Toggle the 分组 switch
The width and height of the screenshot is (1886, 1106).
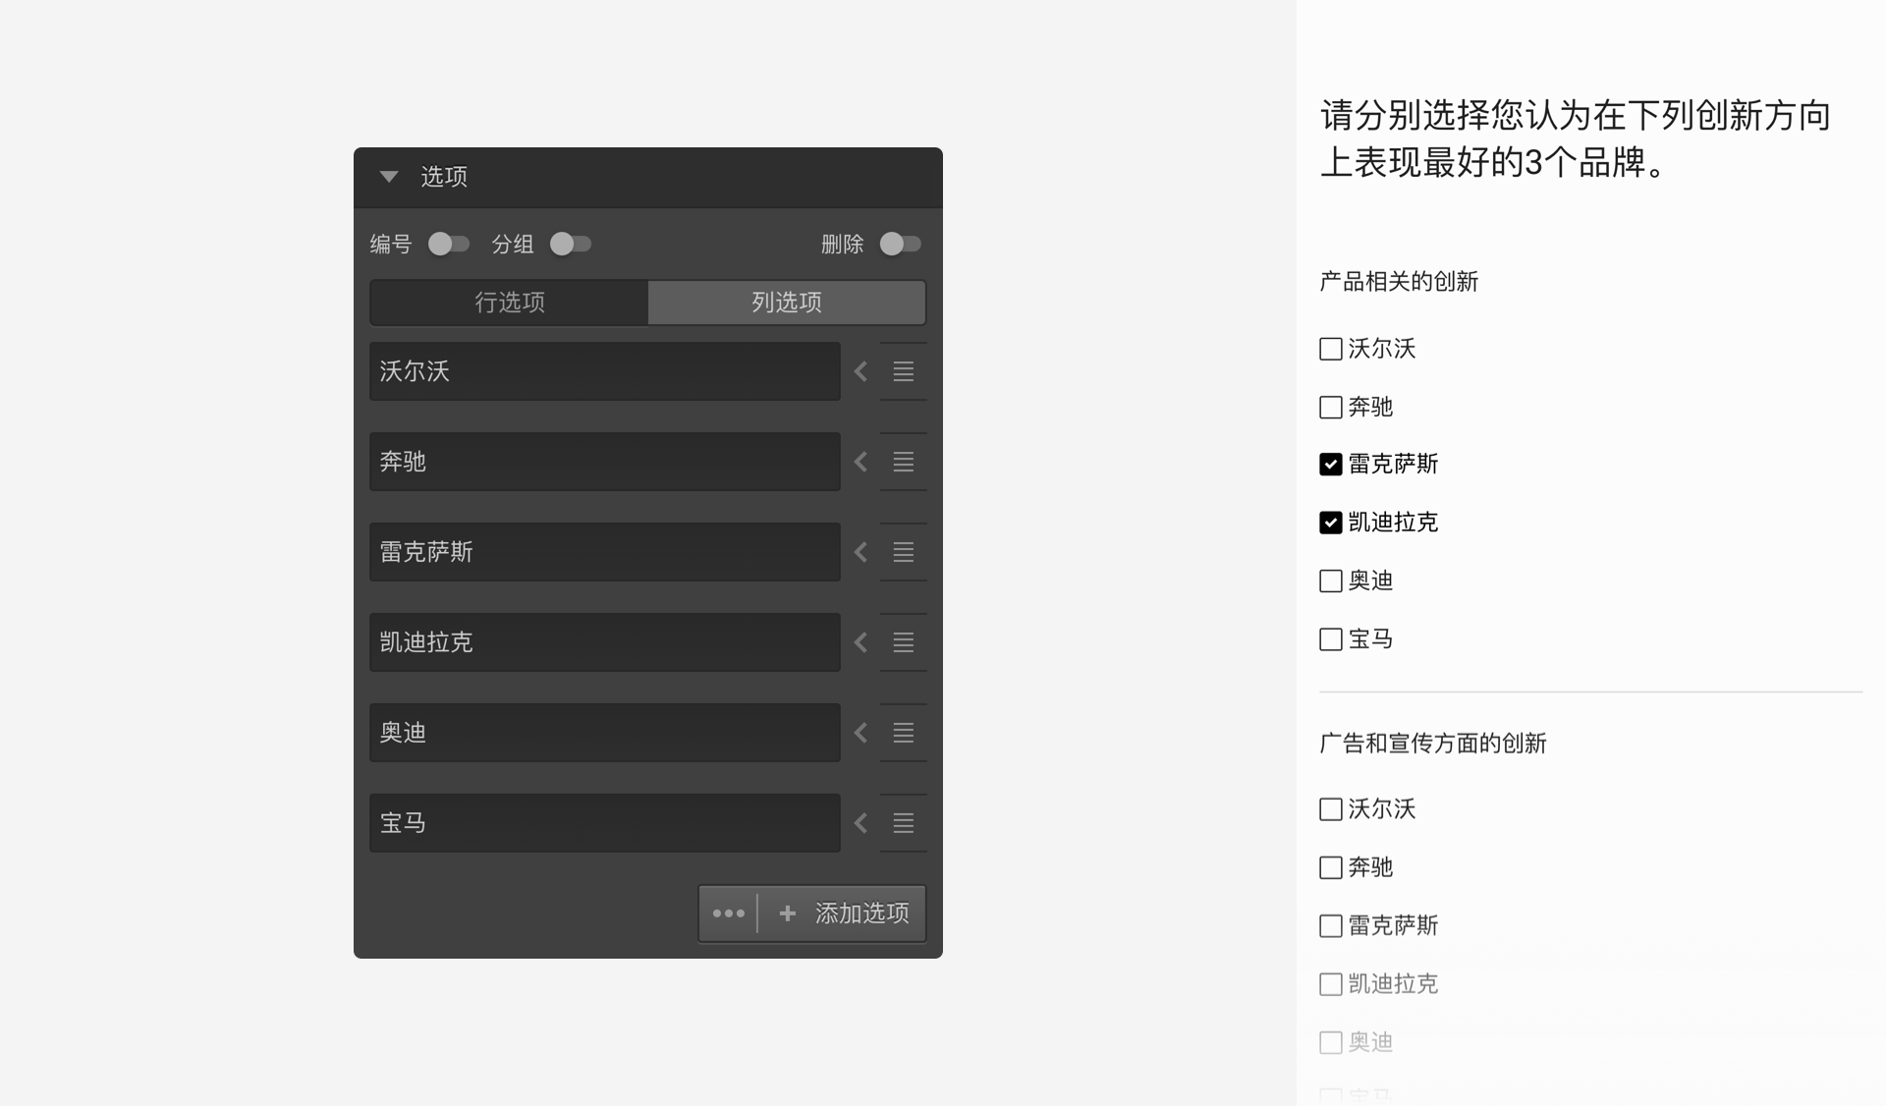[571, 244]
